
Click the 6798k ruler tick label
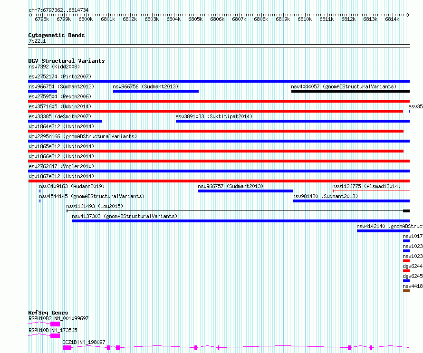coord(42,19)
